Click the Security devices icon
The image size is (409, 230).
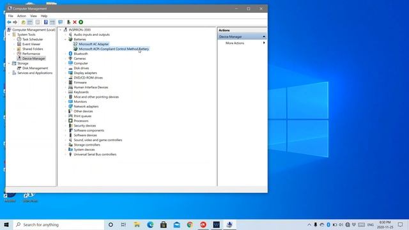coord(70,126)
